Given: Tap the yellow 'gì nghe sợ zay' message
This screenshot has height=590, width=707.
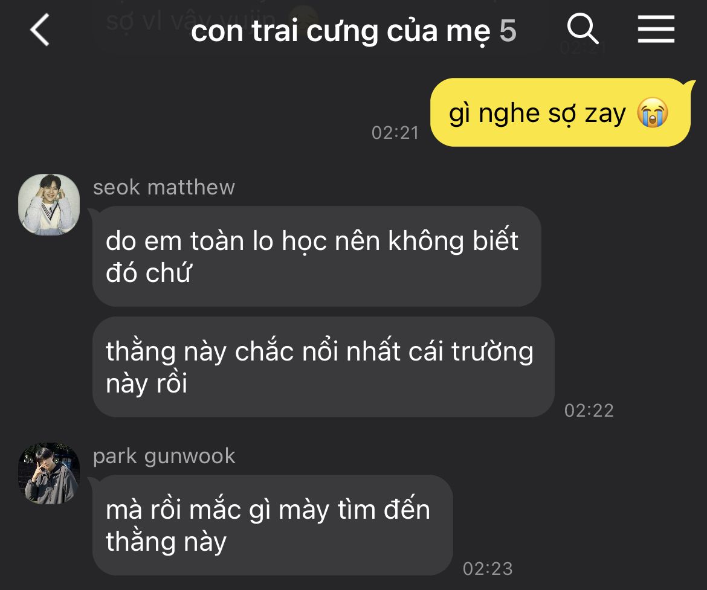Looking at the screenshot, I should pyautogui.click(x=560, y=113).
